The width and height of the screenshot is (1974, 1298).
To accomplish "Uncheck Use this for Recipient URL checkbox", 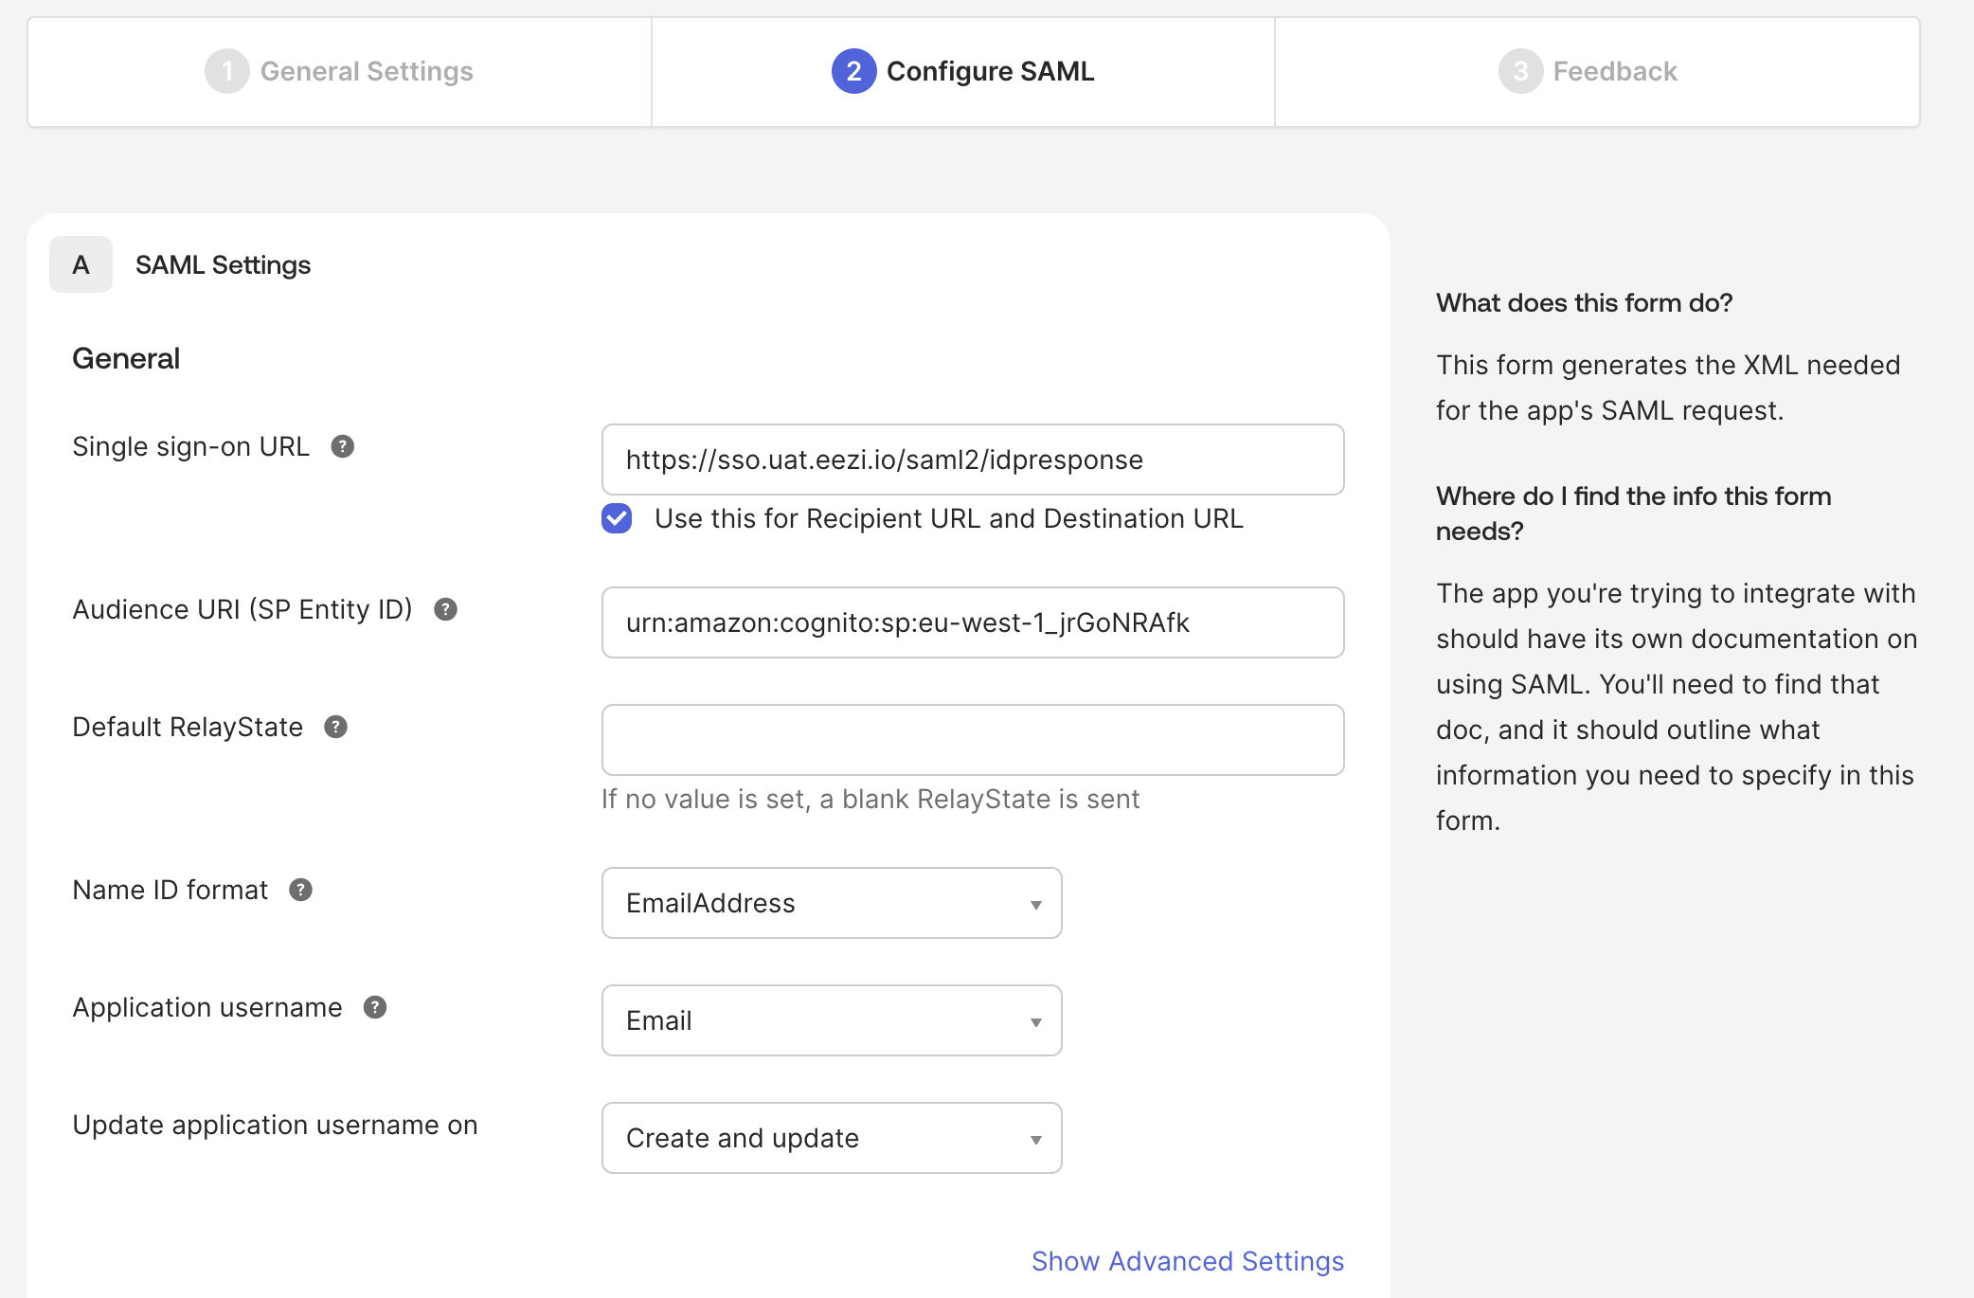I will (x=617, y=518).
